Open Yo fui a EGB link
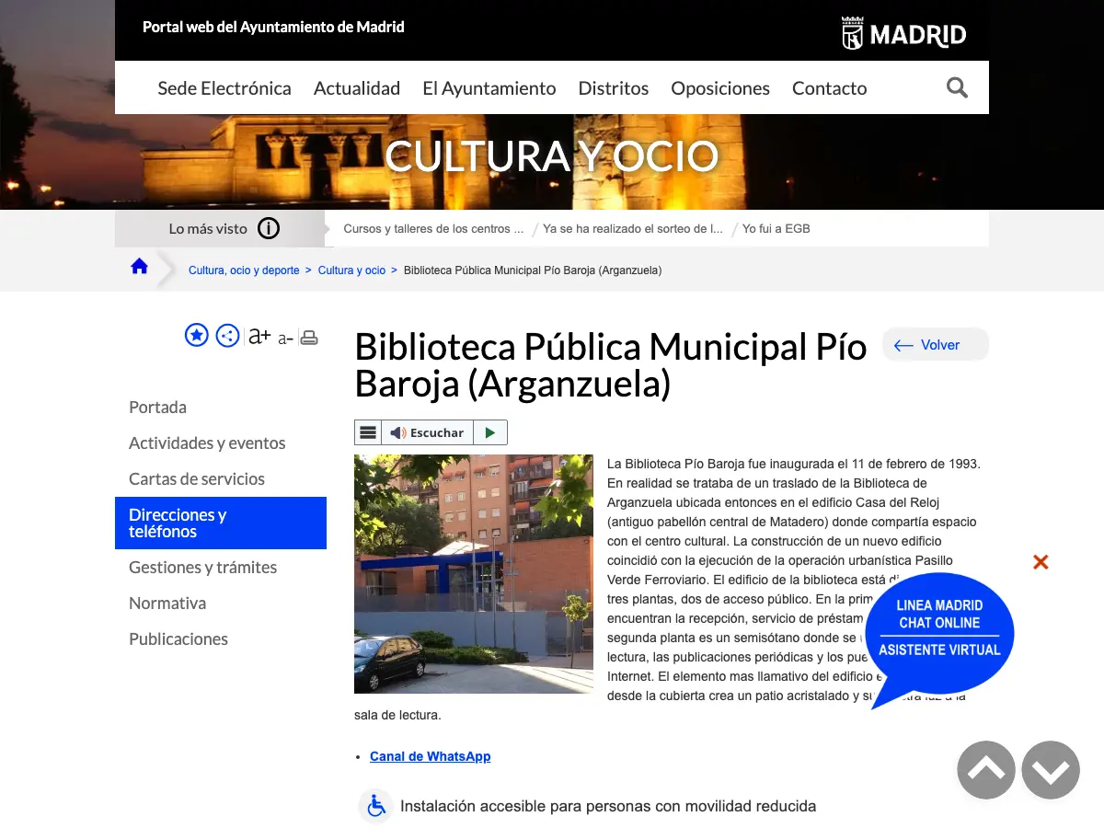1104x828 pixels. tap(776, 228)
